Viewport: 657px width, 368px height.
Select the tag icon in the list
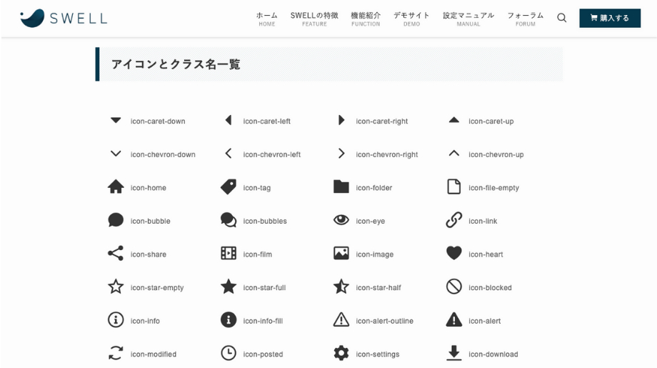tap(229, 187)
